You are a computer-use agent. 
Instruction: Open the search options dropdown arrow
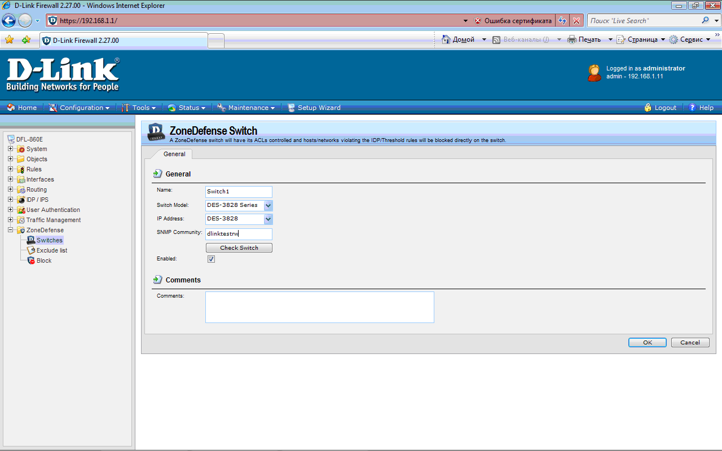coord(716,21)
